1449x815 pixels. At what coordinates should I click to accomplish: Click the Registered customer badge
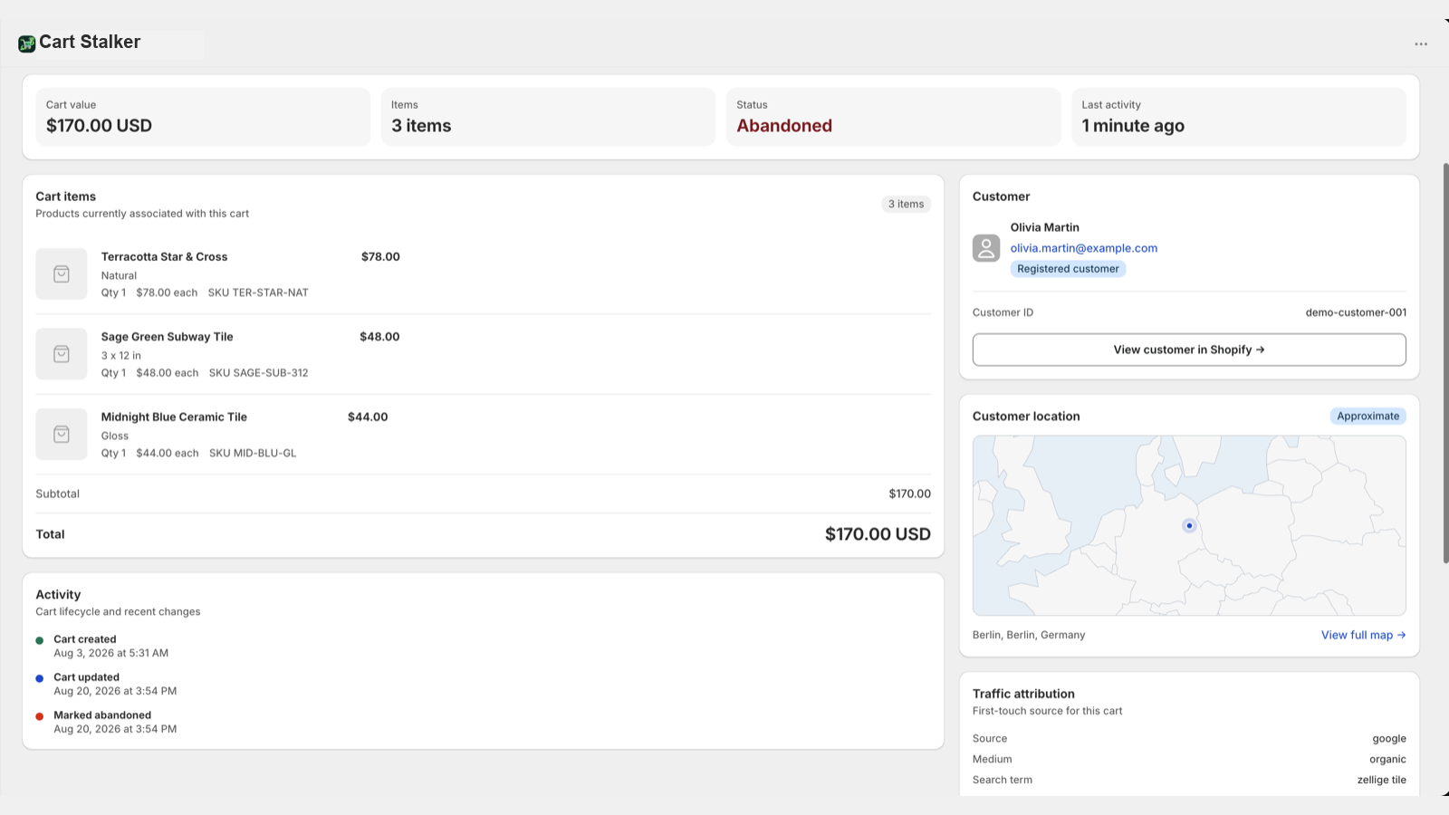[1068, 269]
